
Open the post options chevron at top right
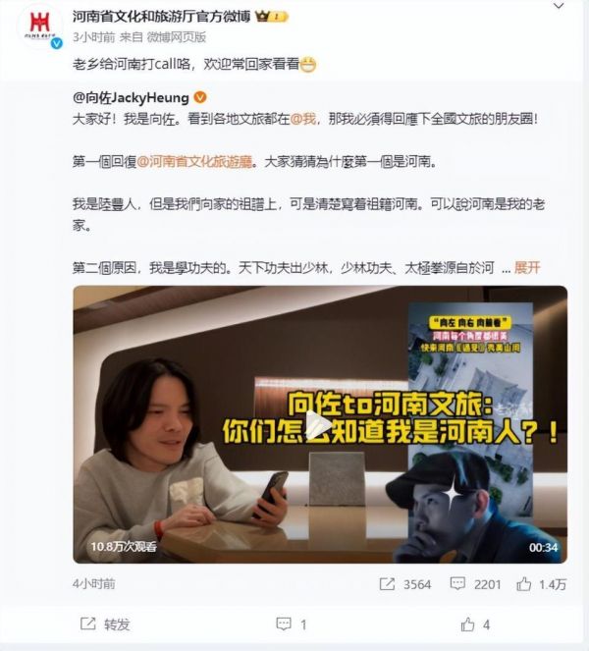click(559, 6)
